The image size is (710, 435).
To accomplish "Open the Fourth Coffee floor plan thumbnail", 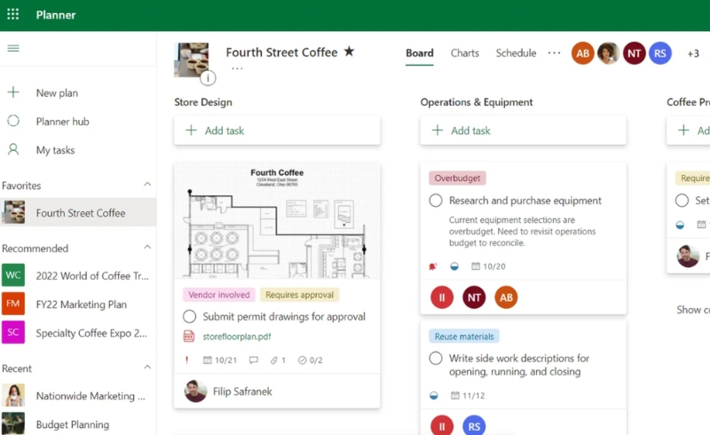I will tap(277, 221).
